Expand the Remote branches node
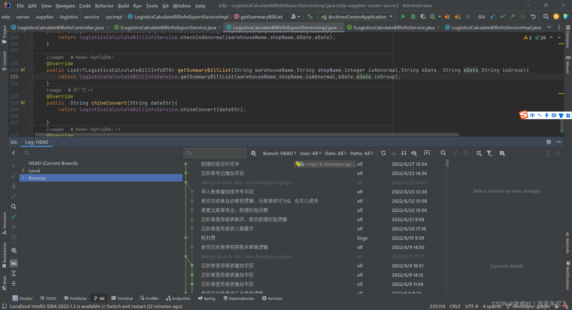 23,178
